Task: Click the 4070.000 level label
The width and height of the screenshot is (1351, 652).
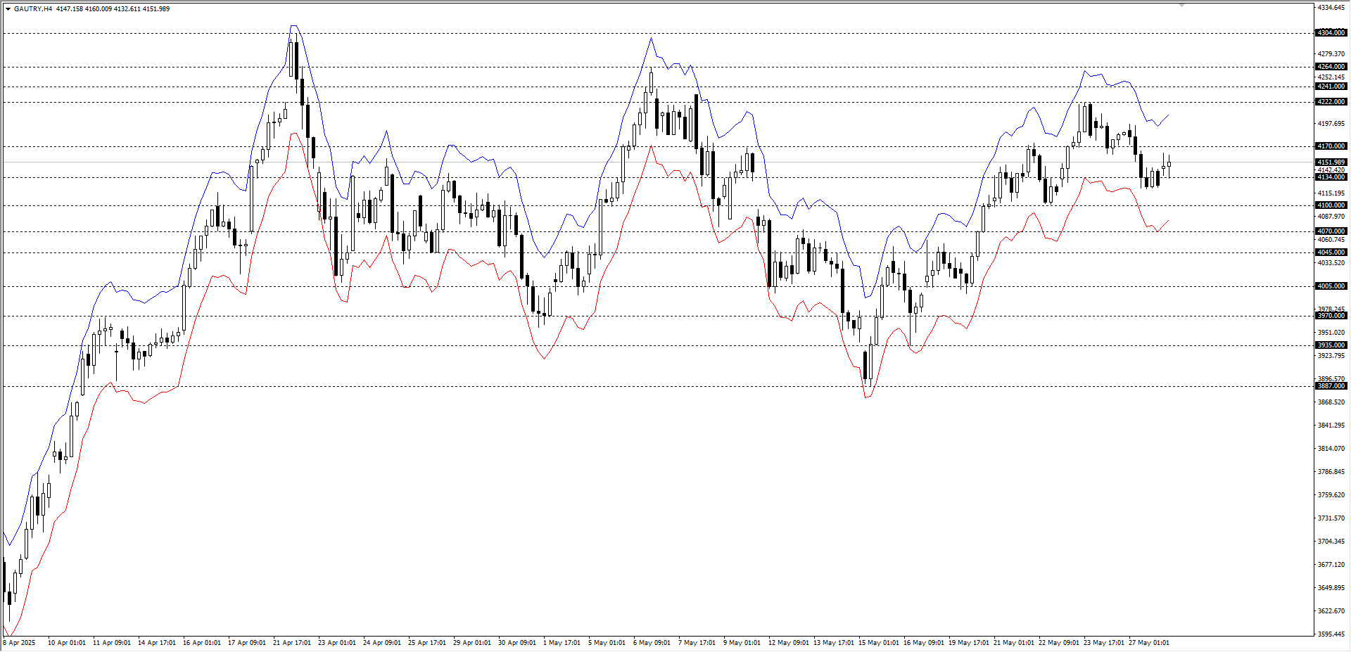Action: [x=1331, y=231]
